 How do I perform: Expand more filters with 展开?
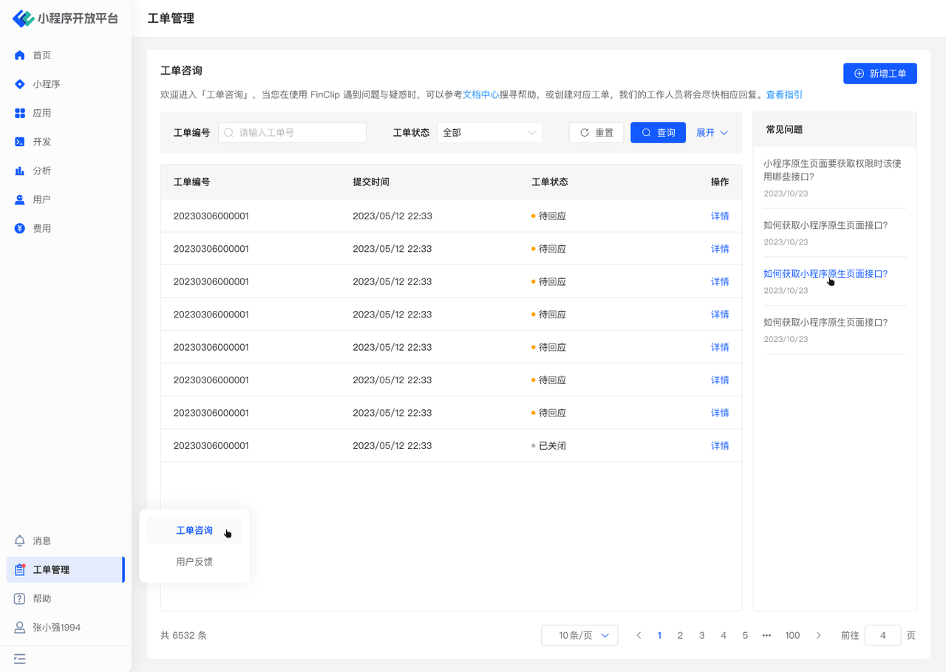tap(712, 133)
